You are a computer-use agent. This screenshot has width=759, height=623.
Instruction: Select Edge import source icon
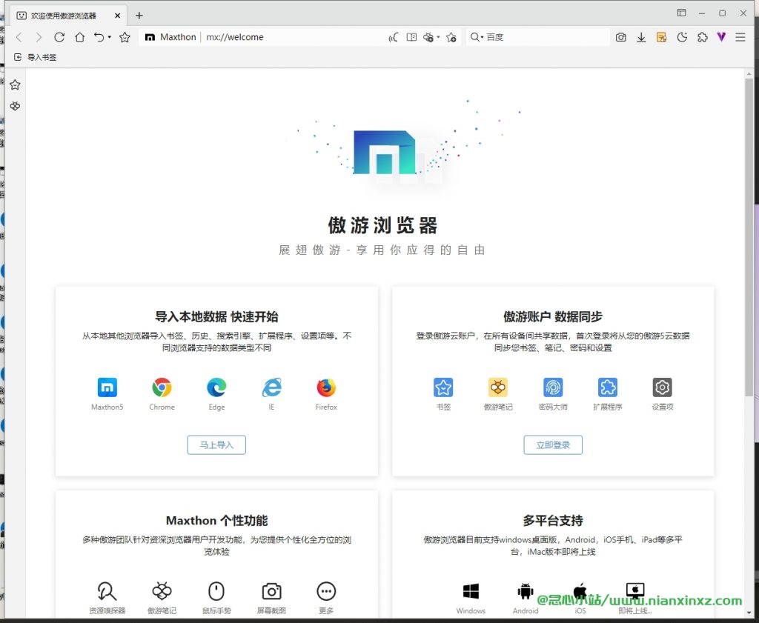(x=216, y=387)
